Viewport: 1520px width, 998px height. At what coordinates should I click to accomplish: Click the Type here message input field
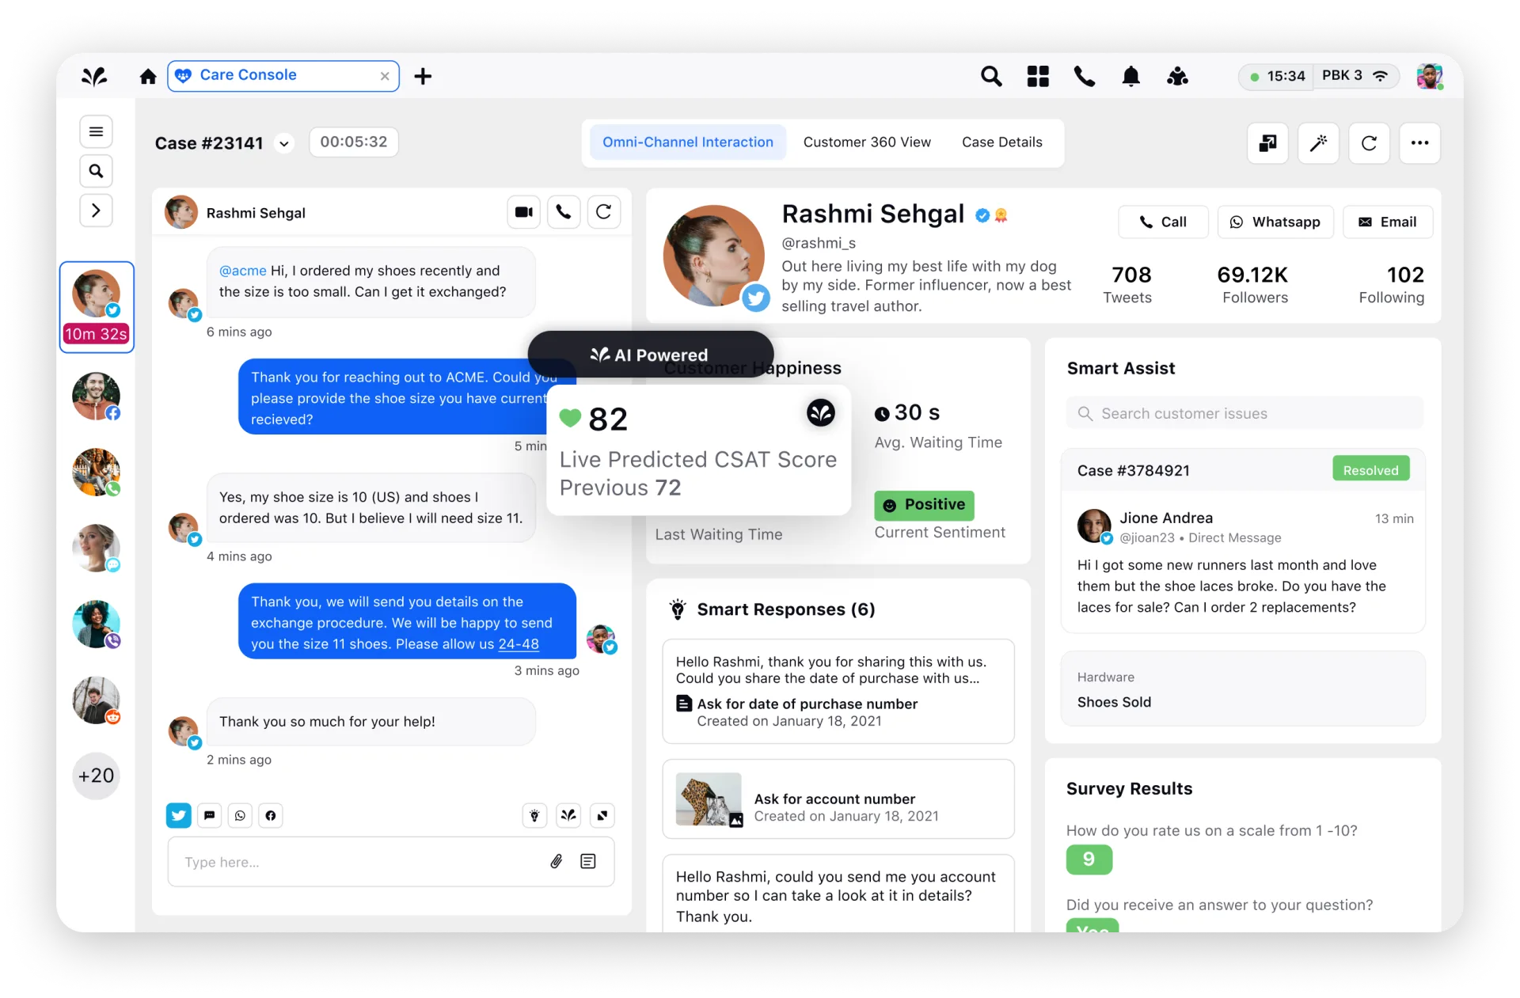(356, 862)
